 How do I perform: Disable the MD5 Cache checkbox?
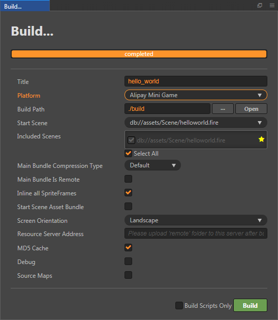click(129, 248)
